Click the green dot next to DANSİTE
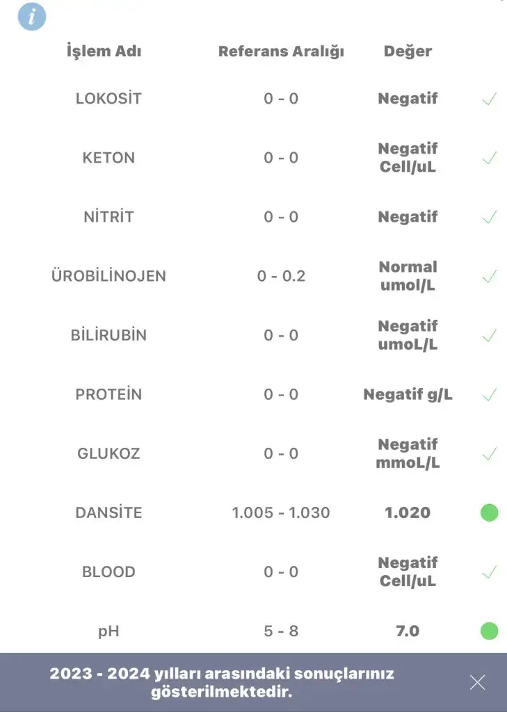This screenshot has width=507, height=712. coord(490,512)
